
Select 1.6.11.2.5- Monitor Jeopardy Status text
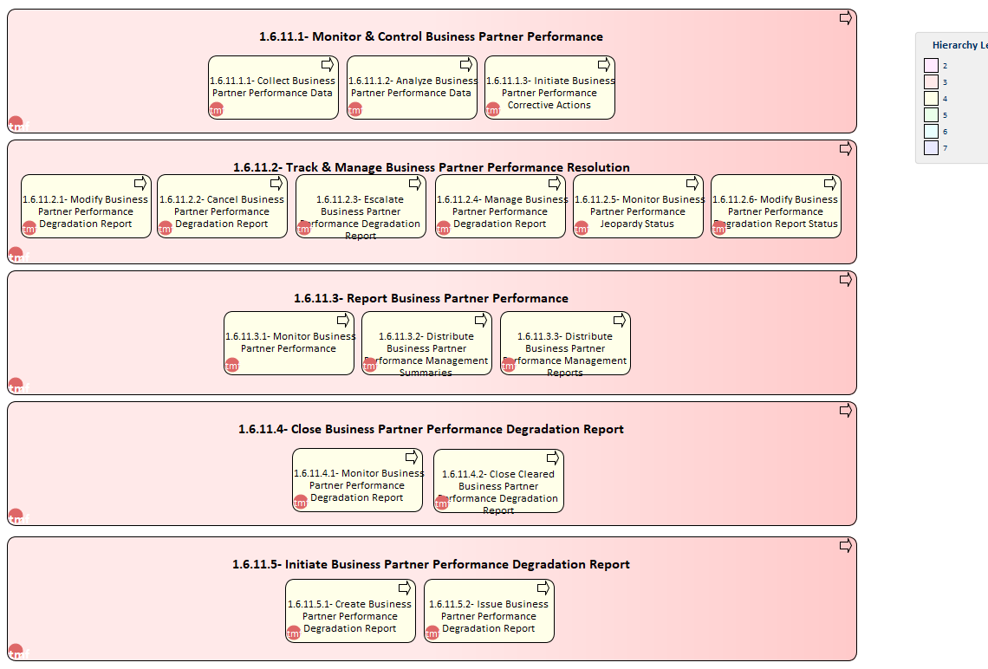[638, 211]
